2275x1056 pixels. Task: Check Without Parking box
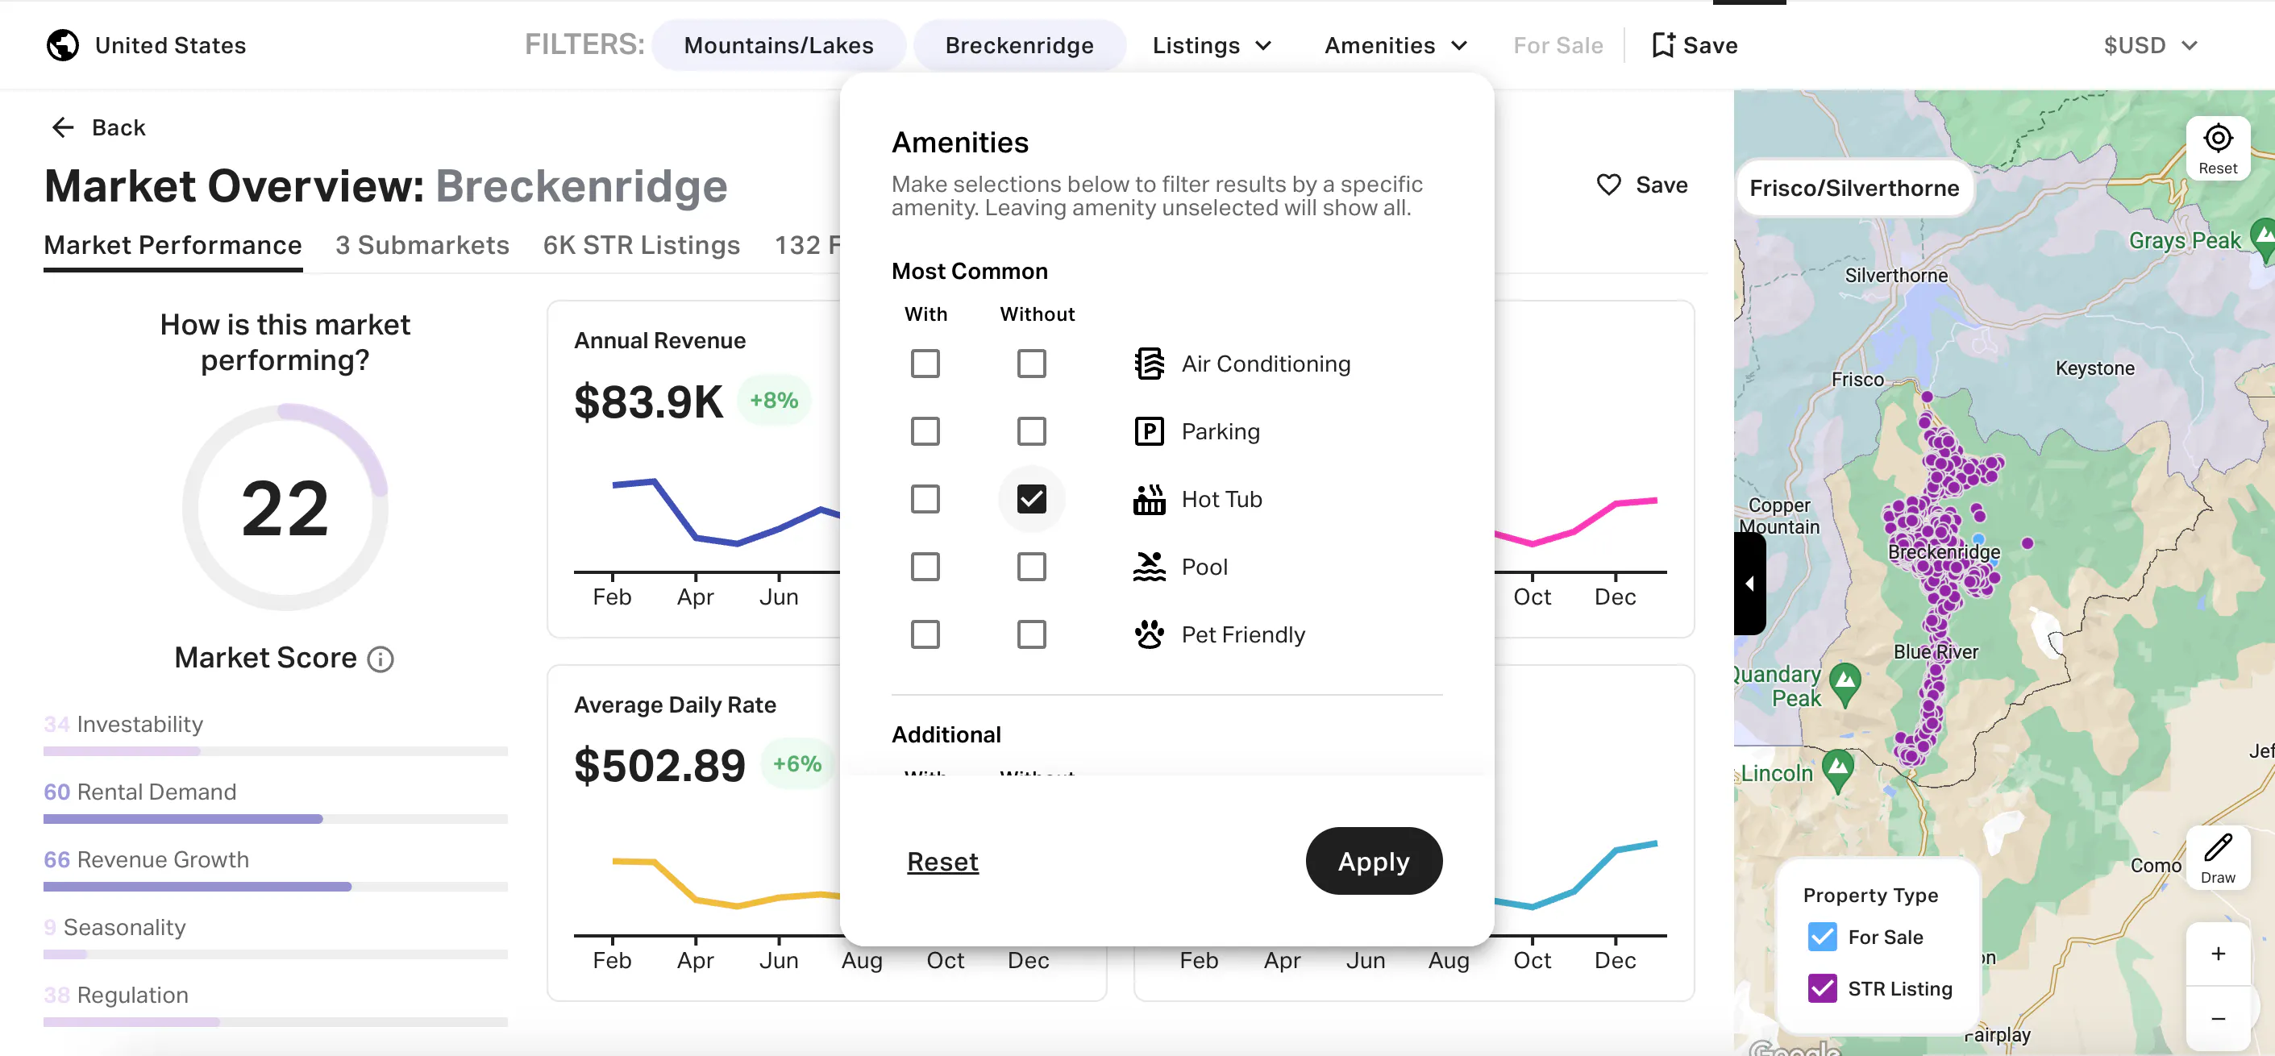(1030, 432)
